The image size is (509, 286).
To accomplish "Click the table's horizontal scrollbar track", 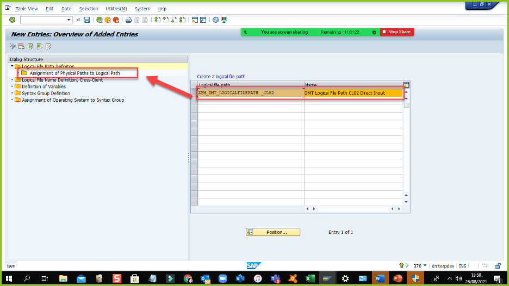I will click(353, 208).
